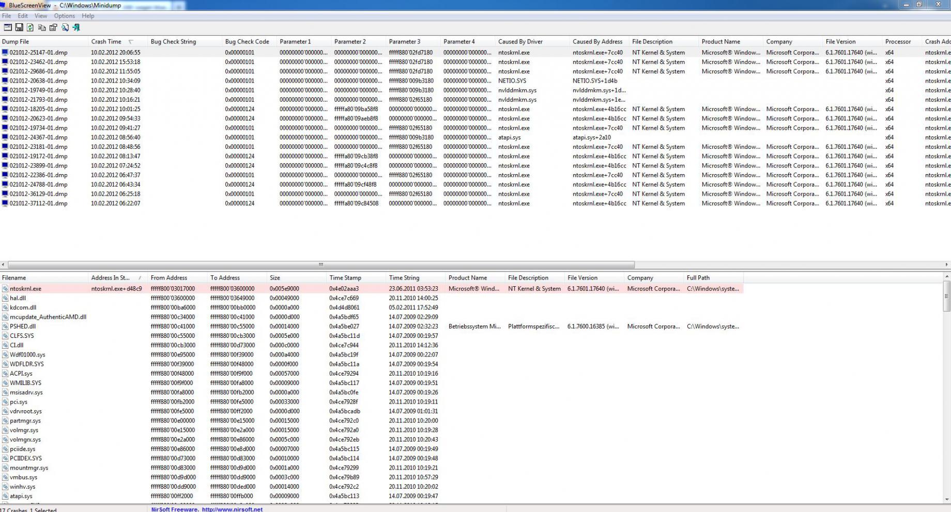Click the file icon next to PSHED.dll
951x512 pixels.
[x=5, y=327]
